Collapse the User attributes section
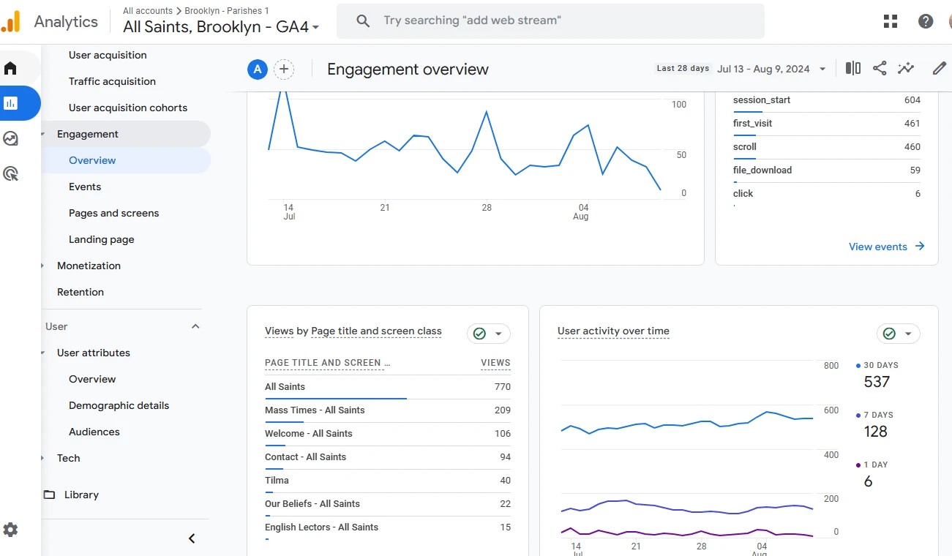The height and width of the screenshot is (556, 952). pos(43,353)
